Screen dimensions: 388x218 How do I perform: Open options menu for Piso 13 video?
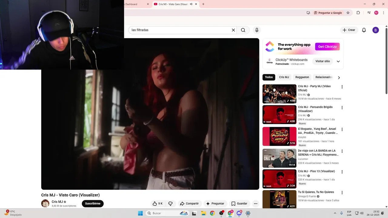pos(342,172)
